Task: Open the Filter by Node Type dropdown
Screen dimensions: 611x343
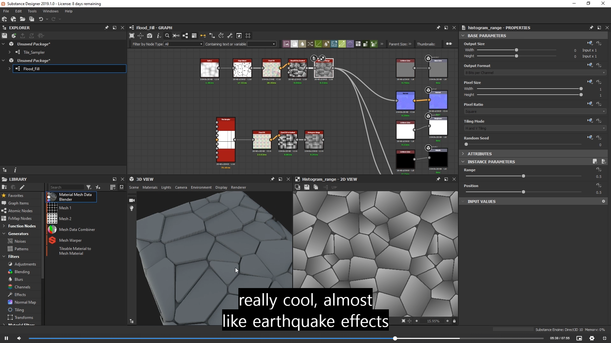Action: tap(184, 44)
